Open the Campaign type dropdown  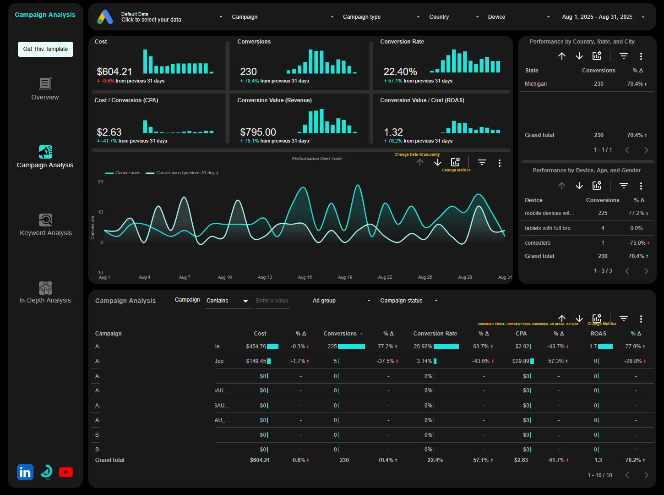click(x=380, y=16)
